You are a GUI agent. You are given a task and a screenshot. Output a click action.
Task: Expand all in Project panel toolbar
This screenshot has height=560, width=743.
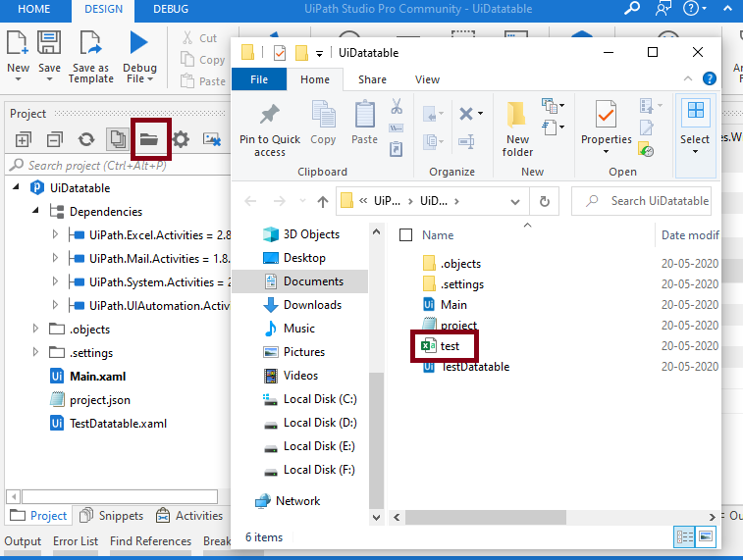23,139
